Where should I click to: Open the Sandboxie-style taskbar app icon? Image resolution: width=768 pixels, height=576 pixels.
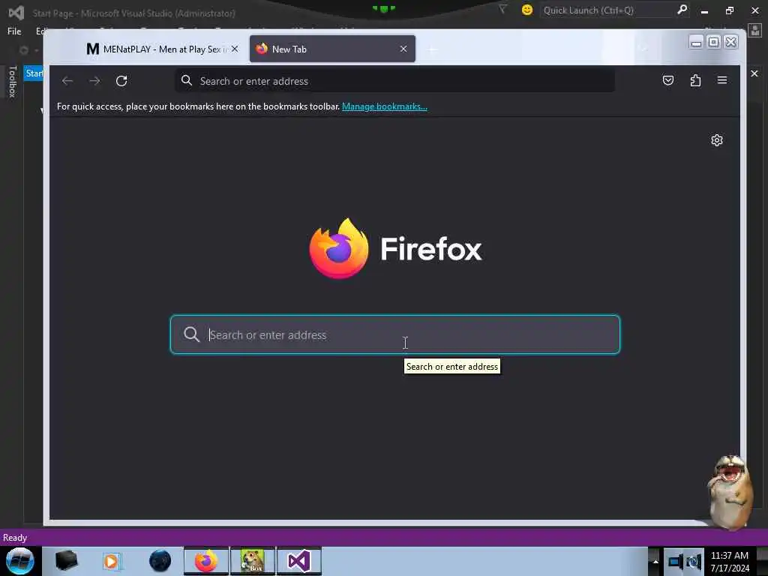coord(253,561)
